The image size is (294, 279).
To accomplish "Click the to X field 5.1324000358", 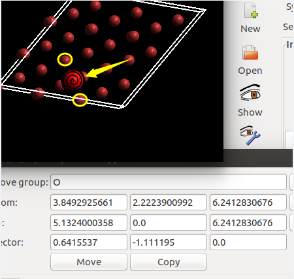I will tap(89, 223).
